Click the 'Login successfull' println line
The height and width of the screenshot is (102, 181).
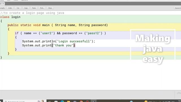59,41
